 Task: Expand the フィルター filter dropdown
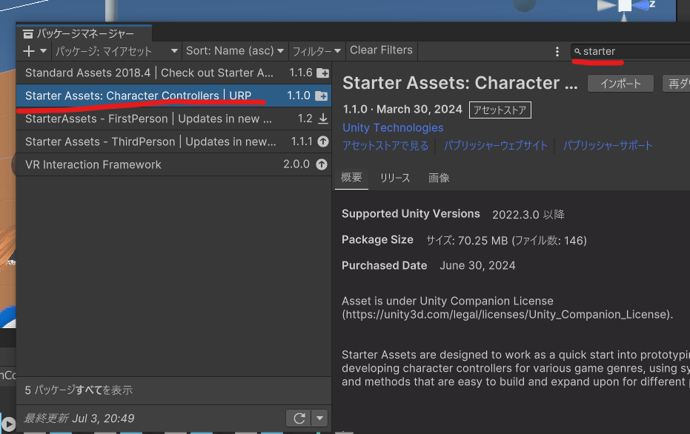[316, 51]
